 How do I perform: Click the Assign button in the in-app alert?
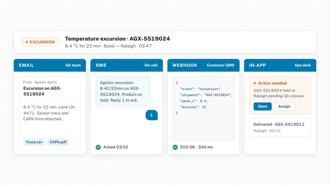(x=284, y=106)
